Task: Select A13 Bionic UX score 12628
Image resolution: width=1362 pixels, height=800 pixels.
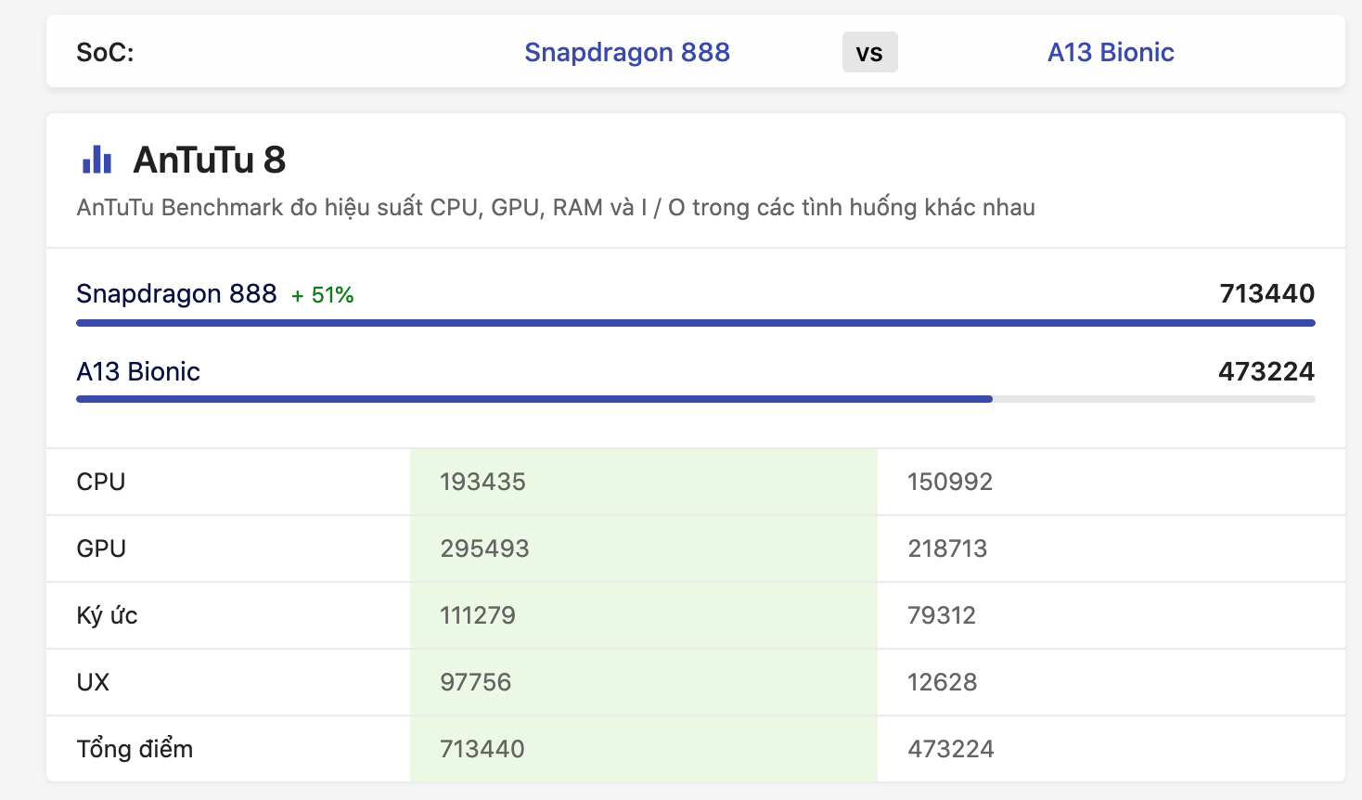Action: (942, 682)
